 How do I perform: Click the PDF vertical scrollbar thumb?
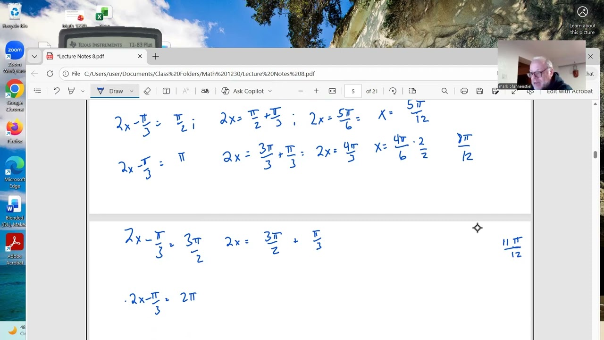click(x=596, y=155)
